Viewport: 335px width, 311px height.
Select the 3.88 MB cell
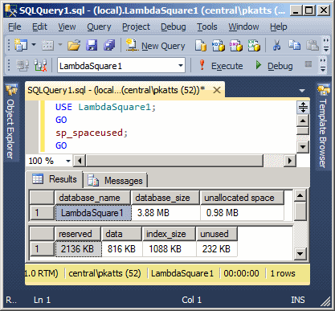165,213
